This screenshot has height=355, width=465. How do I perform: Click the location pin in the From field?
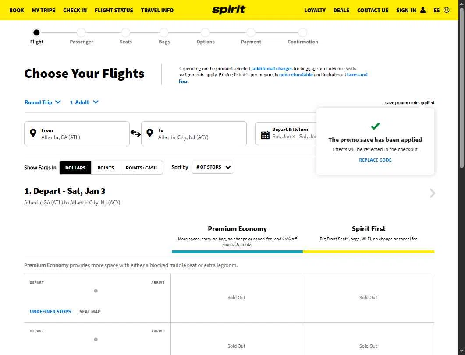coord(33,133)
